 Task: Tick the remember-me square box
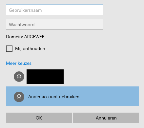tap(9, 49)
